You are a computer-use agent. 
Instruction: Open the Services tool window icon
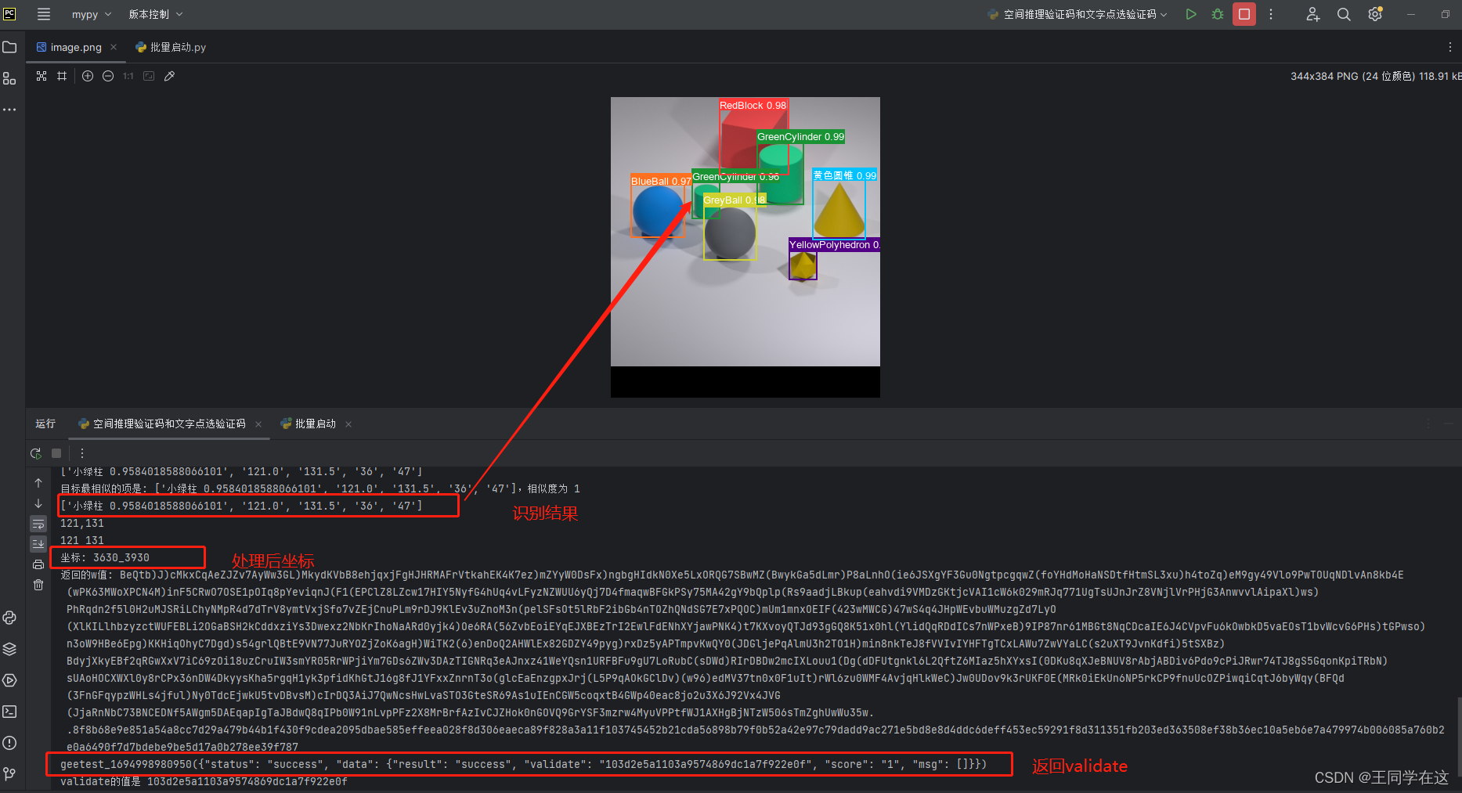[9, 680]
